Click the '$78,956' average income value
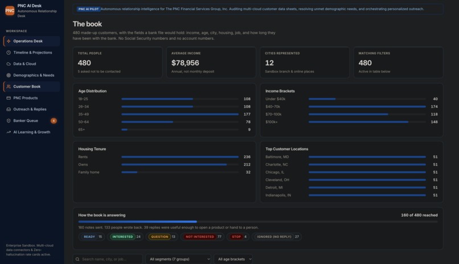Image resolution: width=459 pixels, height=264 pixels. click(185, 63)
